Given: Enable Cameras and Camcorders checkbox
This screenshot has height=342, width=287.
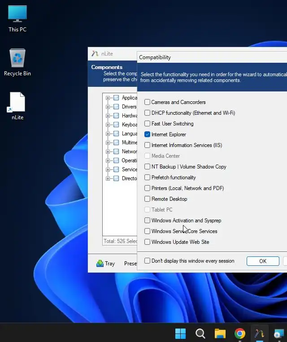Looking at the screenshot, I should (148, 102).
